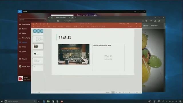
Task: Click the content placeholder insert icons
Action: coord(108,58)
